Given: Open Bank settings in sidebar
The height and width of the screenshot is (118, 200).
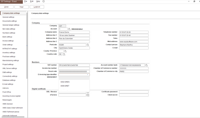Looking at the screenshot, I should click(x=7, y=37).
